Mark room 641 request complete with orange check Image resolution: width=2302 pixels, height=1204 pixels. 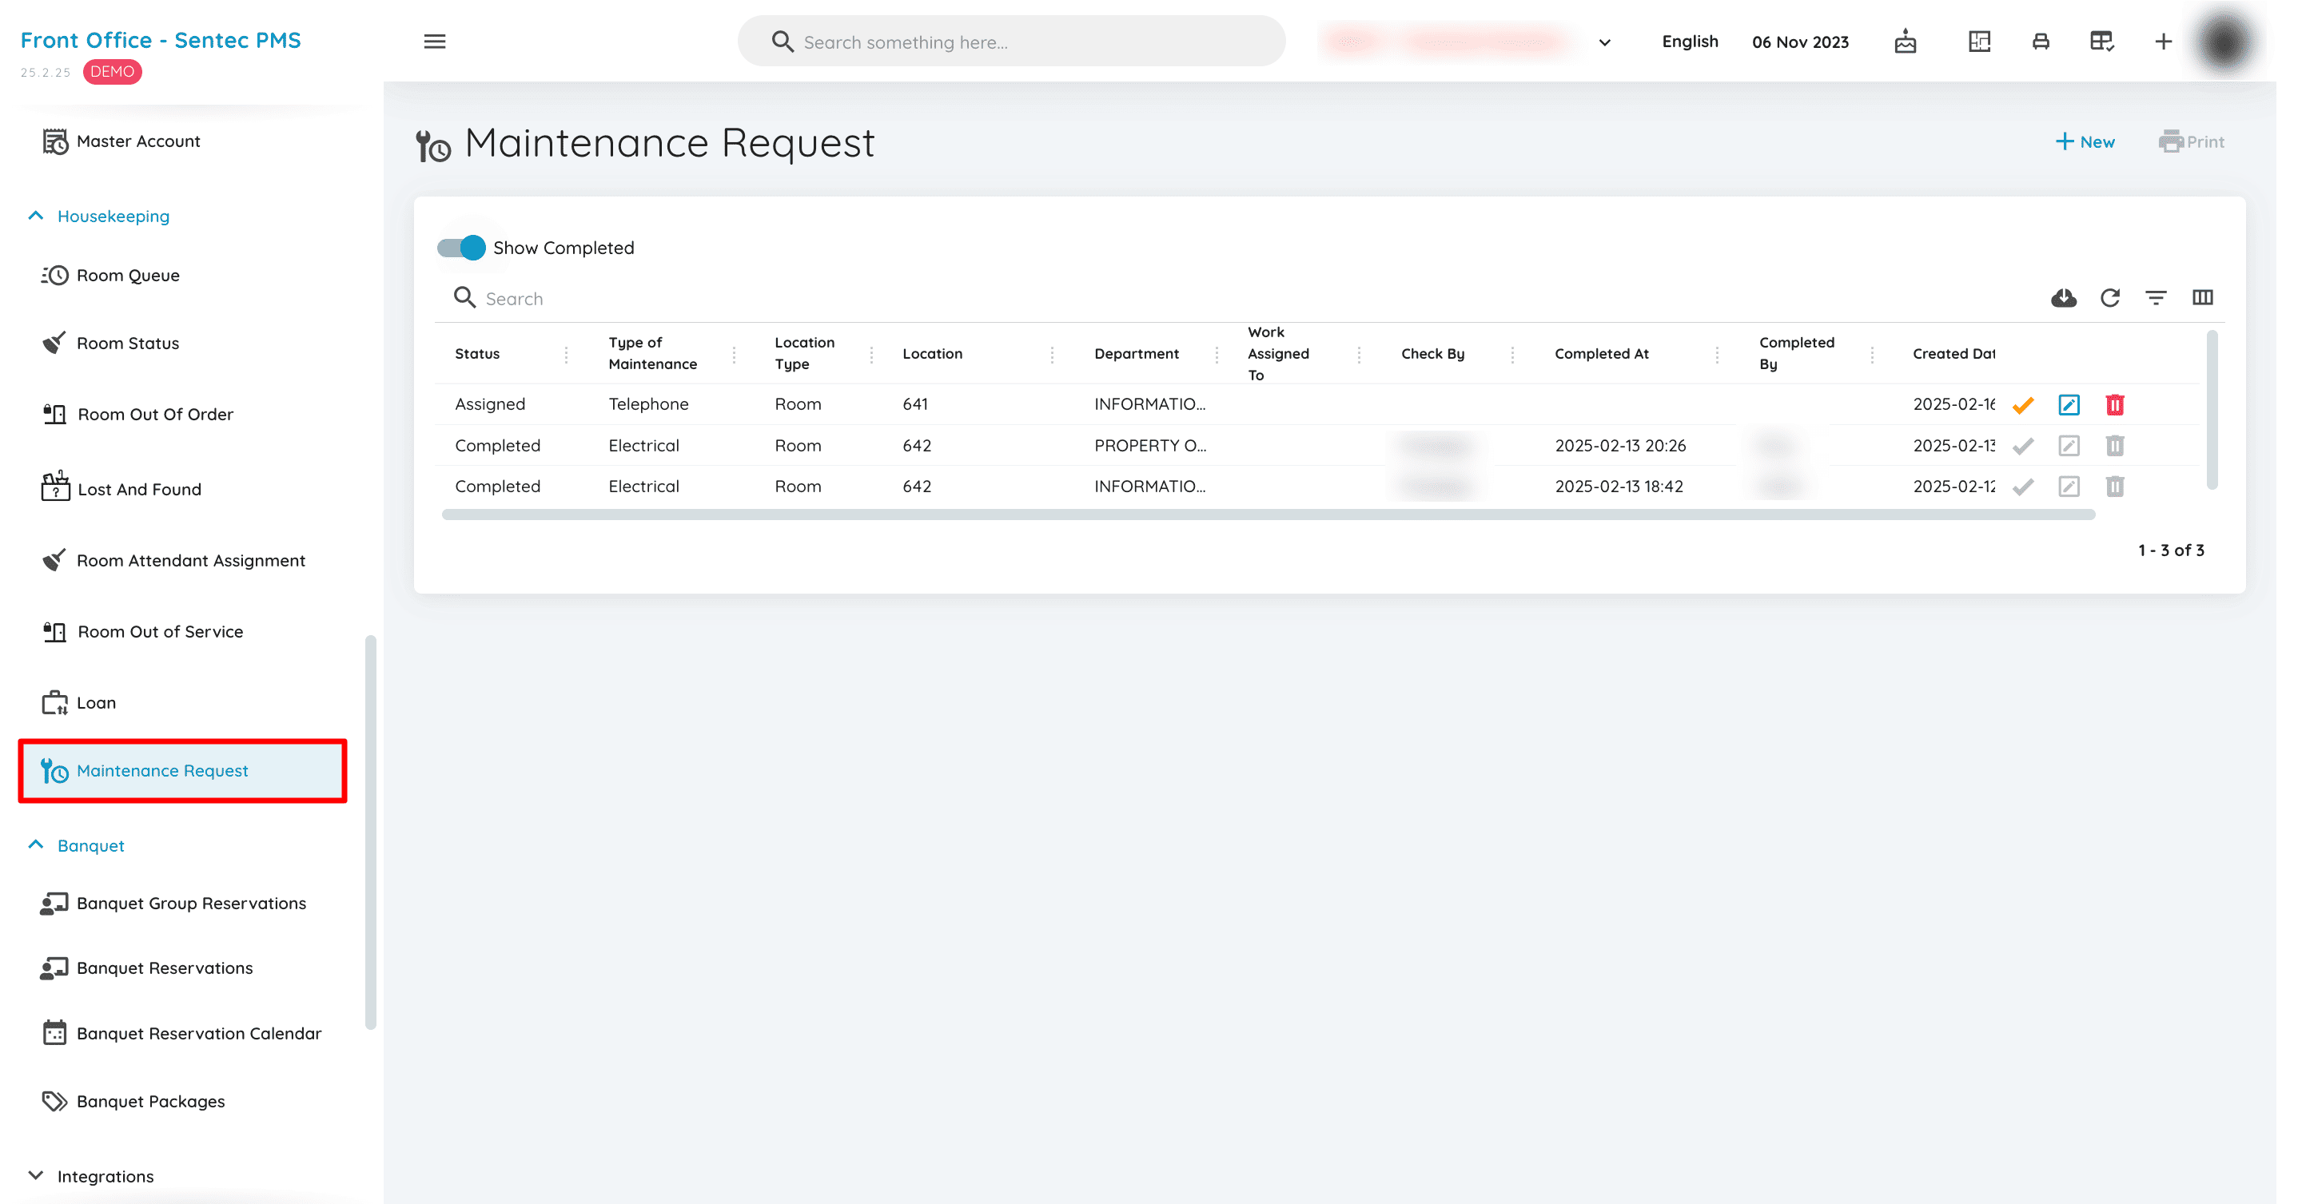pos(2022,404)
